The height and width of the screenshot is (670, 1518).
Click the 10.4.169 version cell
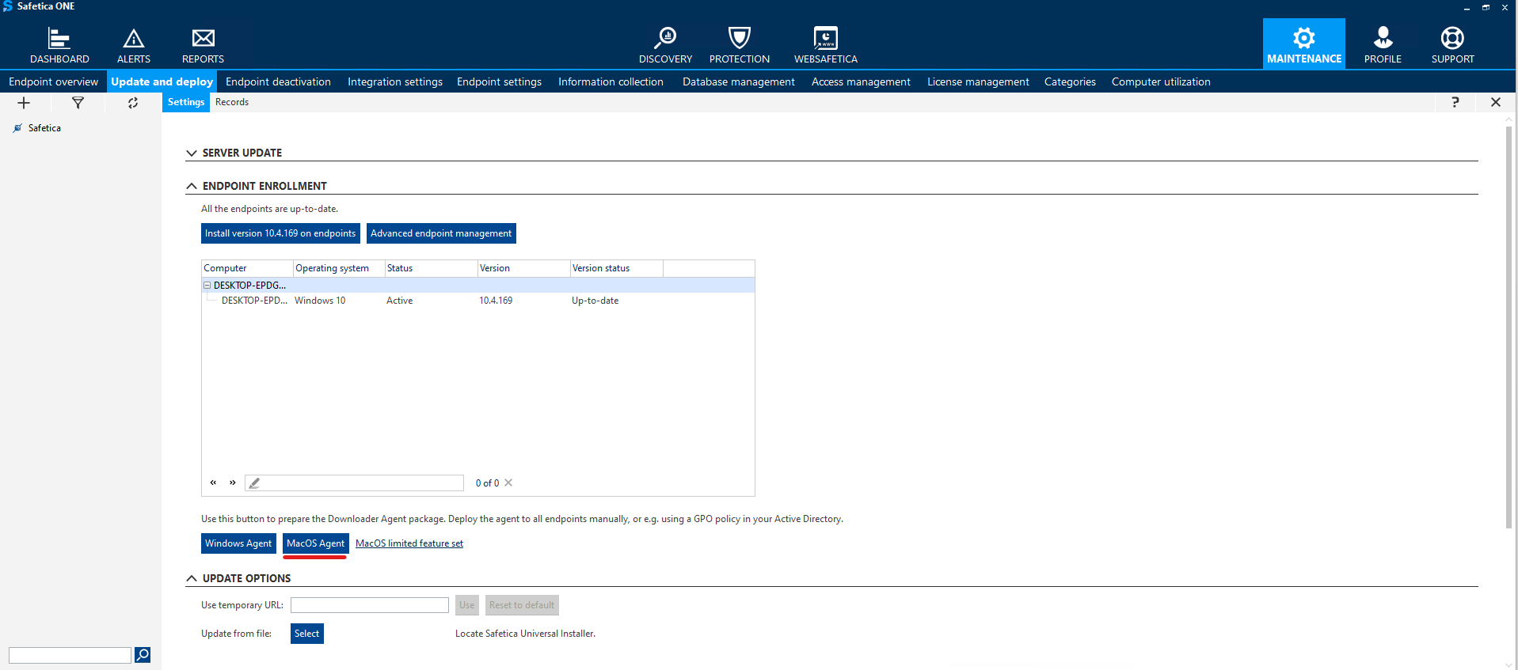pyautogui.click(x=496, y=301)
